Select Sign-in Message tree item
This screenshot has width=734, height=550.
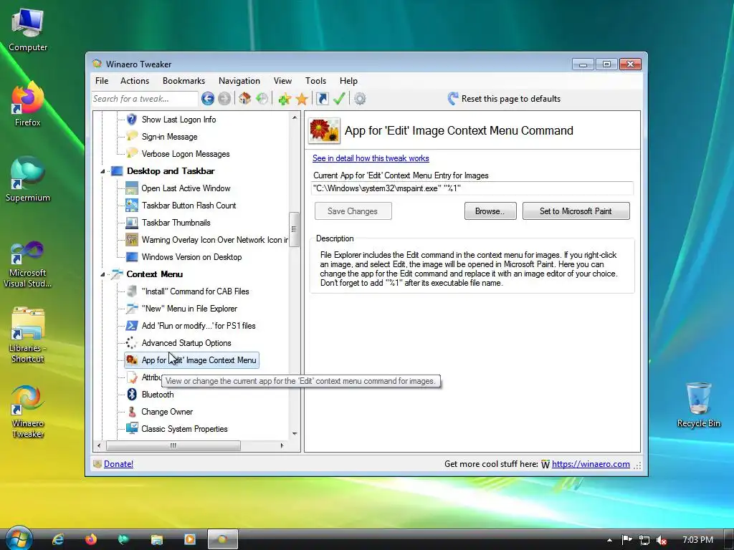pyautogui.click(x=169, y=137)
